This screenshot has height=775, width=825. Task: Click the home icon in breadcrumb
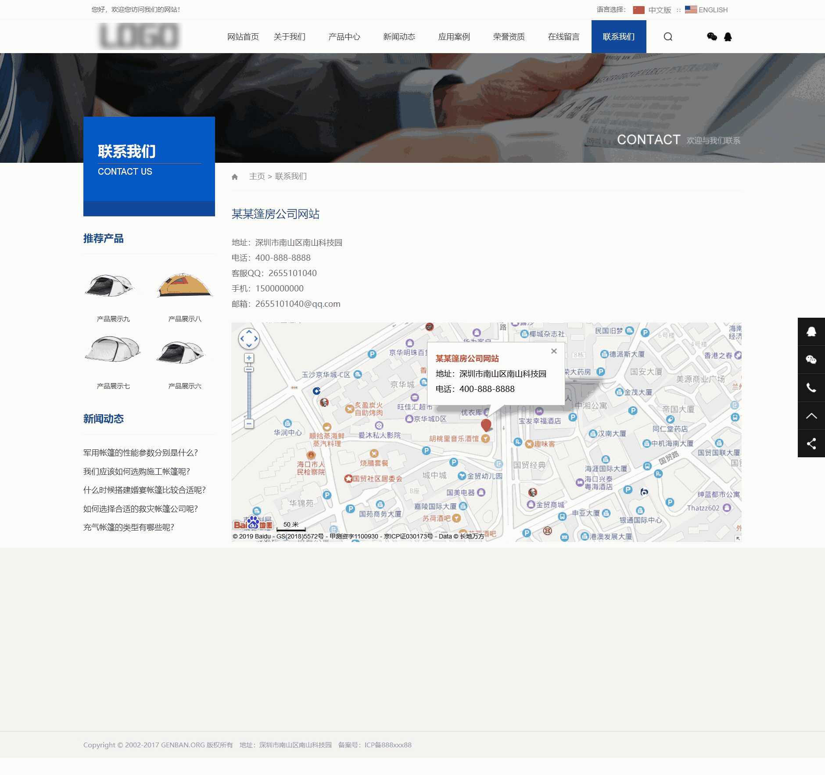point(235,177)
